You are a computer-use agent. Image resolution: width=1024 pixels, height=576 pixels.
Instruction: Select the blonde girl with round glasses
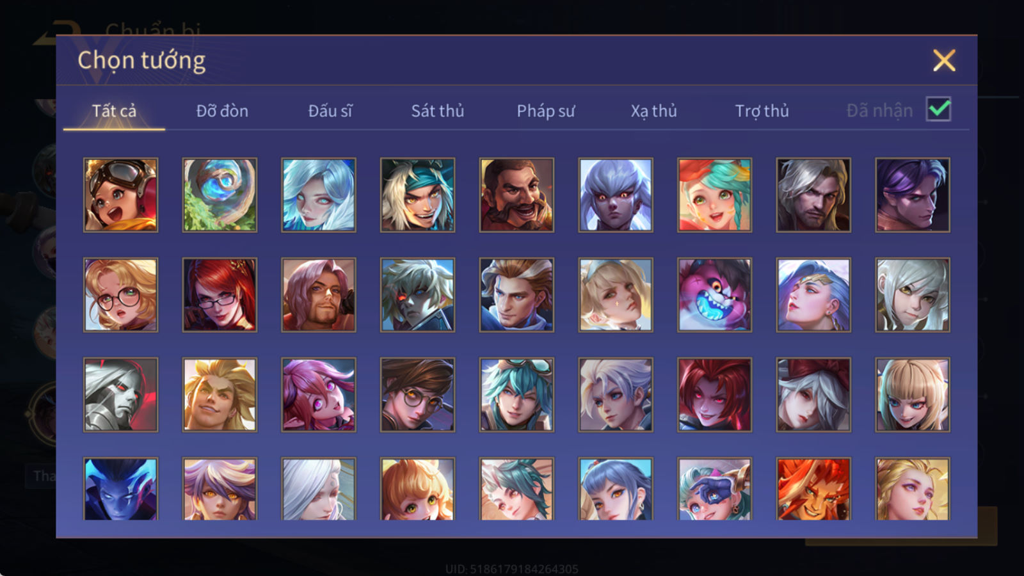coord(120,295)
